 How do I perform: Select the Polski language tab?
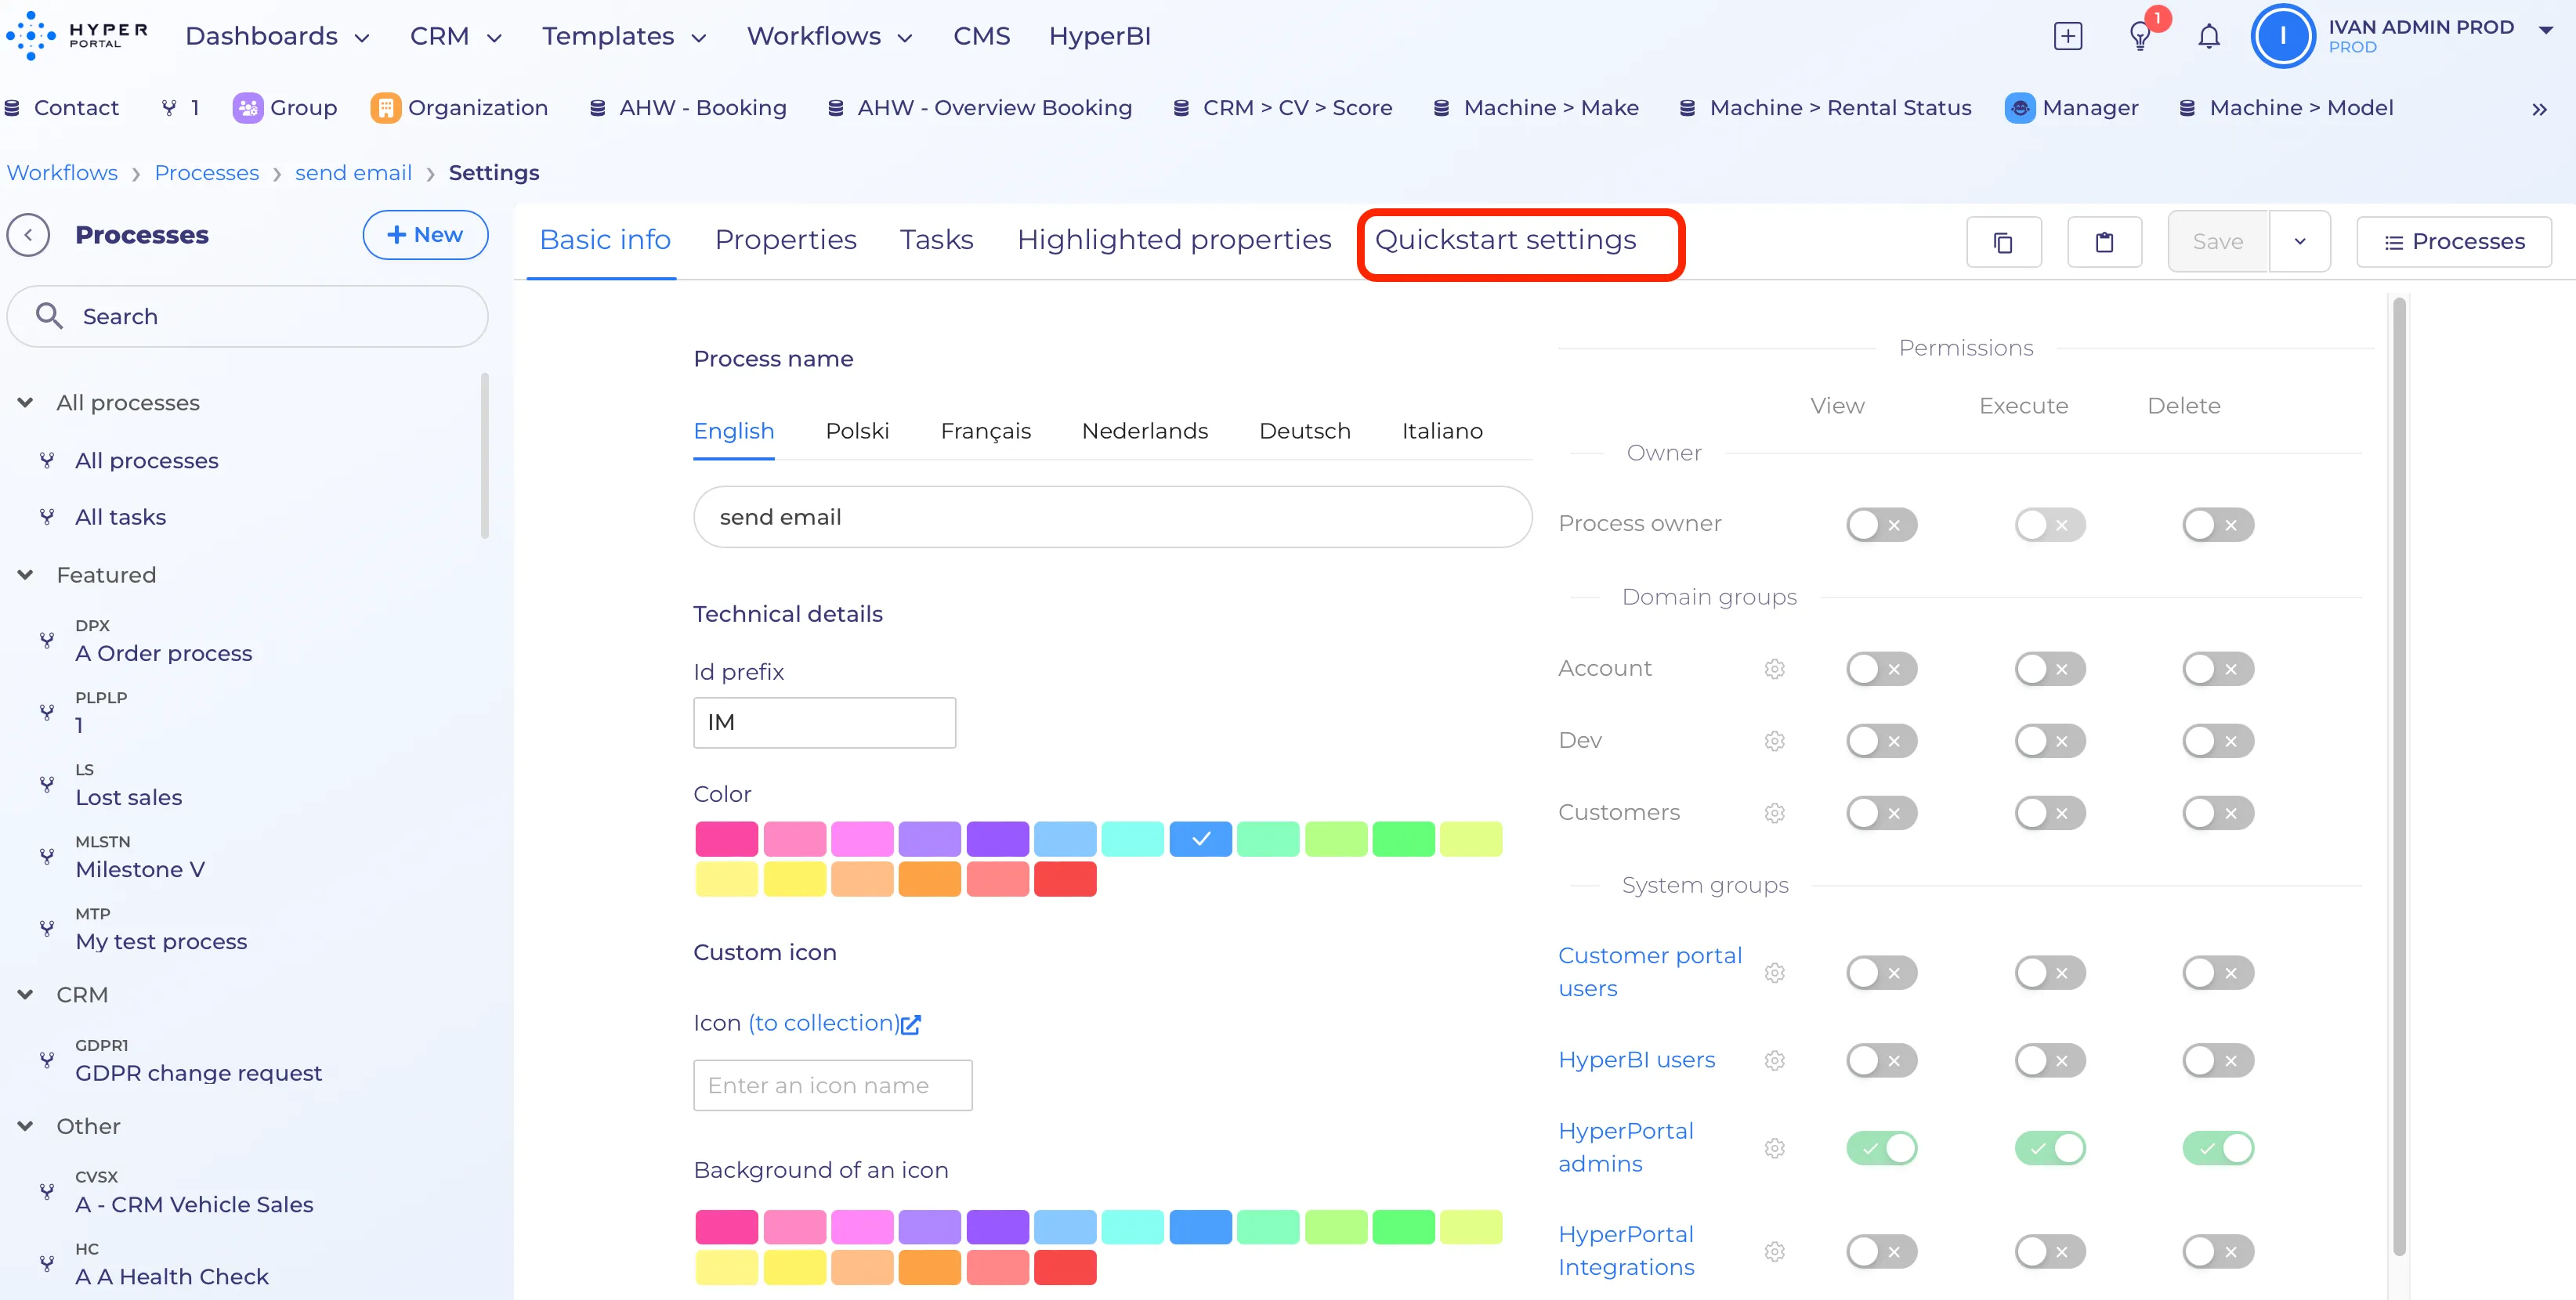pyautogui.click(x=857, y=431)
